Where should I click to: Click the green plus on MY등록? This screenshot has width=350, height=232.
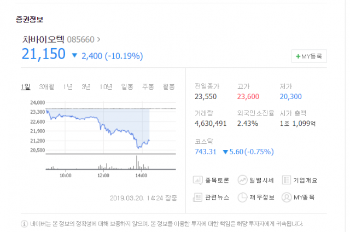[298, 56]
